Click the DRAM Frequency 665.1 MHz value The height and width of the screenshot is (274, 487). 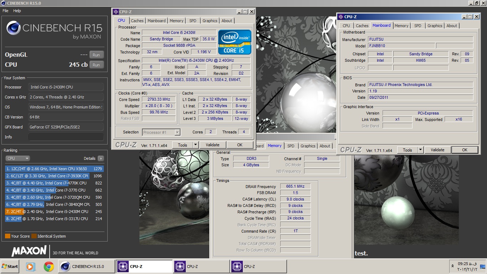click(295, 186)
